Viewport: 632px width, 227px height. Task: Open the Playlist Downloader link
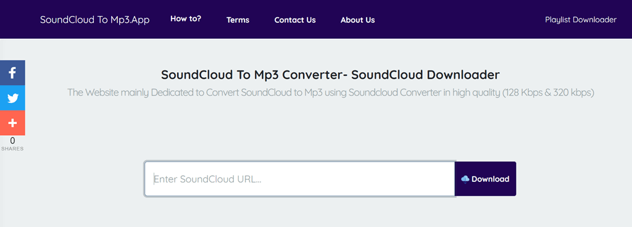[581, 19]
